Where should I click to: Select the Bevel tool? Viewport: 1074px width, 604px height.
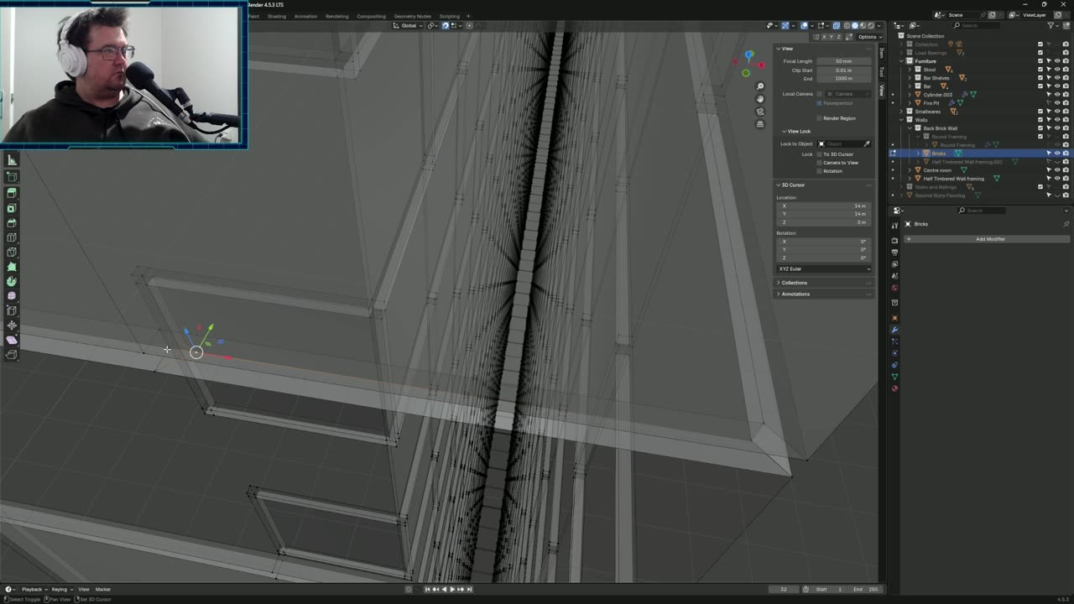click(x=12, y=222)
